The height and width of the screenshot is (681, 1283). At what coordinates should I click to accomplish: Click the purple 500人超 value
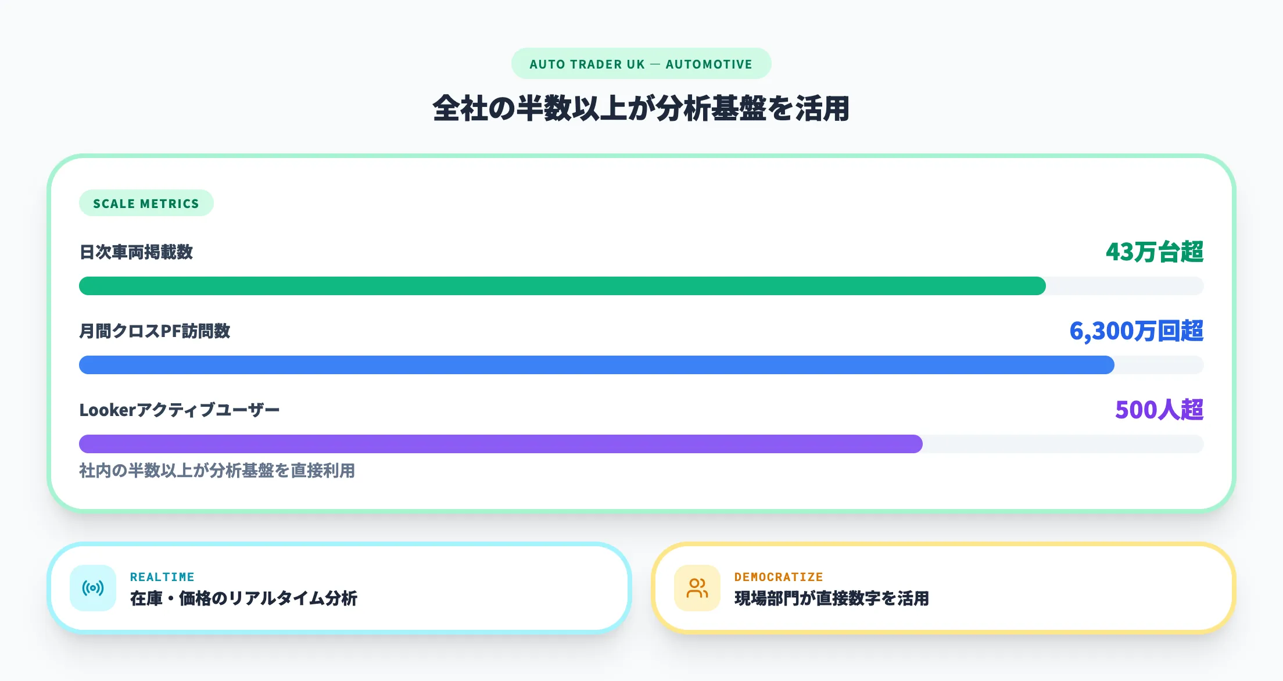[1159, 410]
